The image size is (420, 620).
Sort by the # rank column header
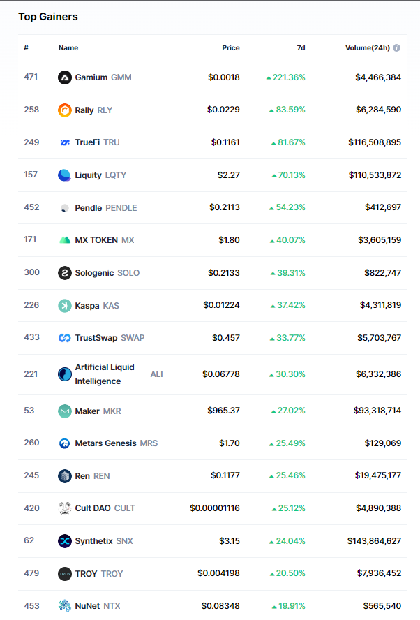tap(26, 48)
